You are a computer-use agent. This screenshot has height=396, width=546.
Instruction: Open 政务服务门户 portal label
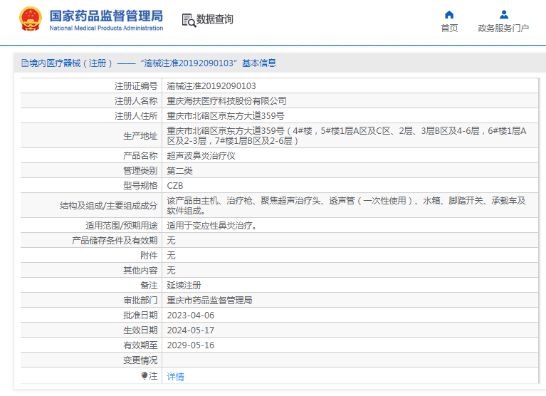coord(503,28)
